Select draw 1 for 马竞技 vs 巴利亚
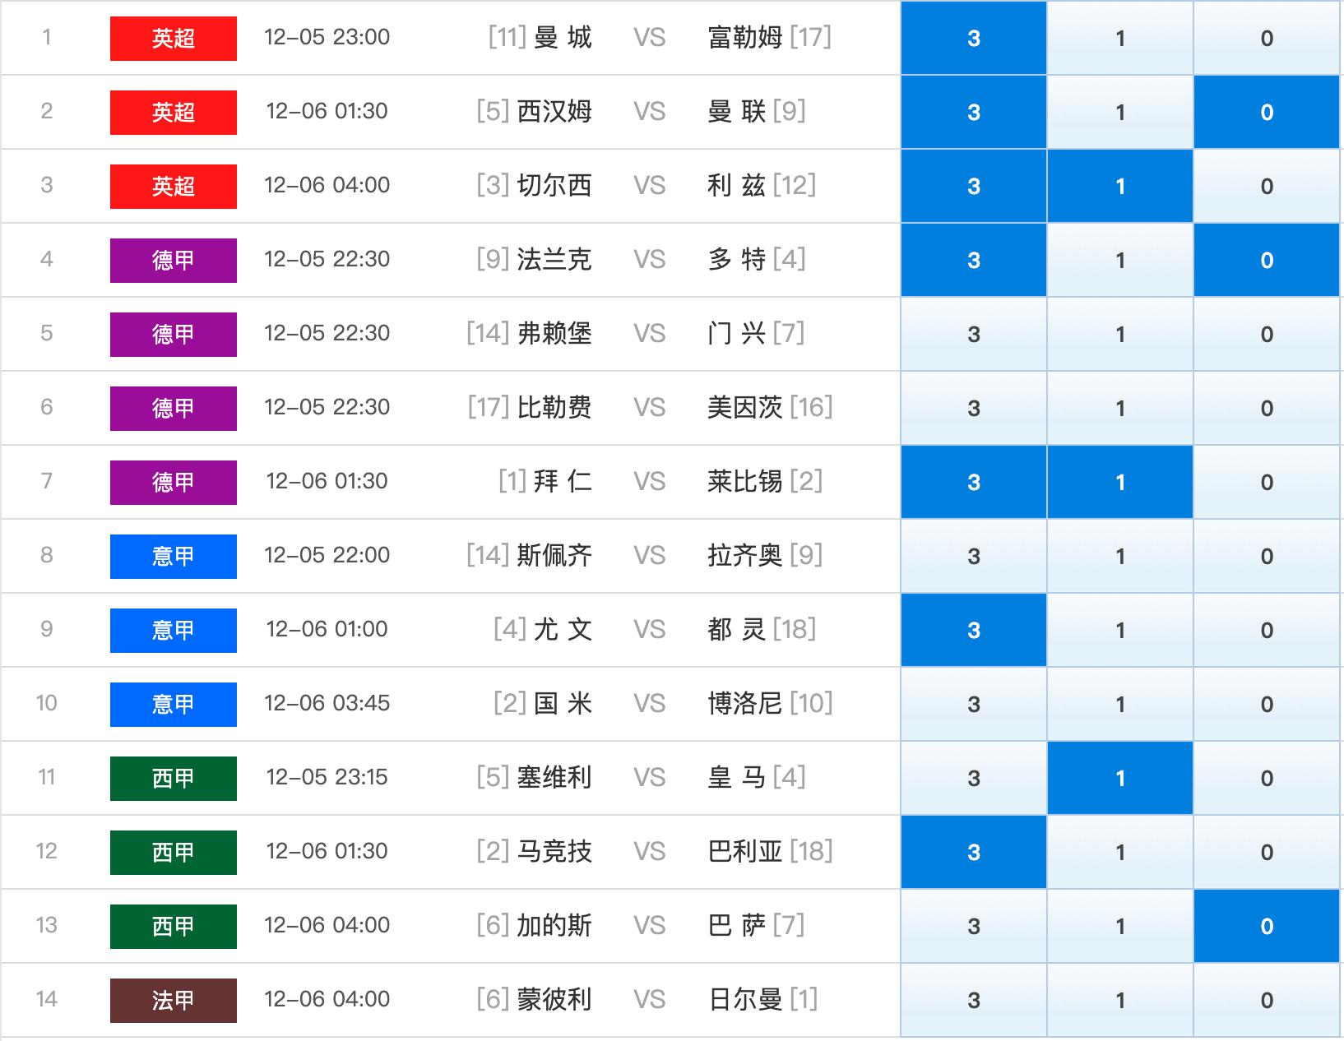This screenshot has height=1041, width=1344. point(1120,852)
